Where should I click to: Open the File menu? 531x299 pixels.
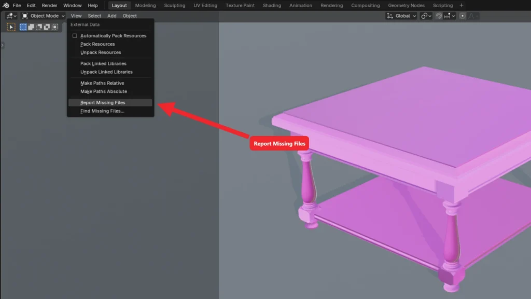pyautogui.click(x=17, y=5)
